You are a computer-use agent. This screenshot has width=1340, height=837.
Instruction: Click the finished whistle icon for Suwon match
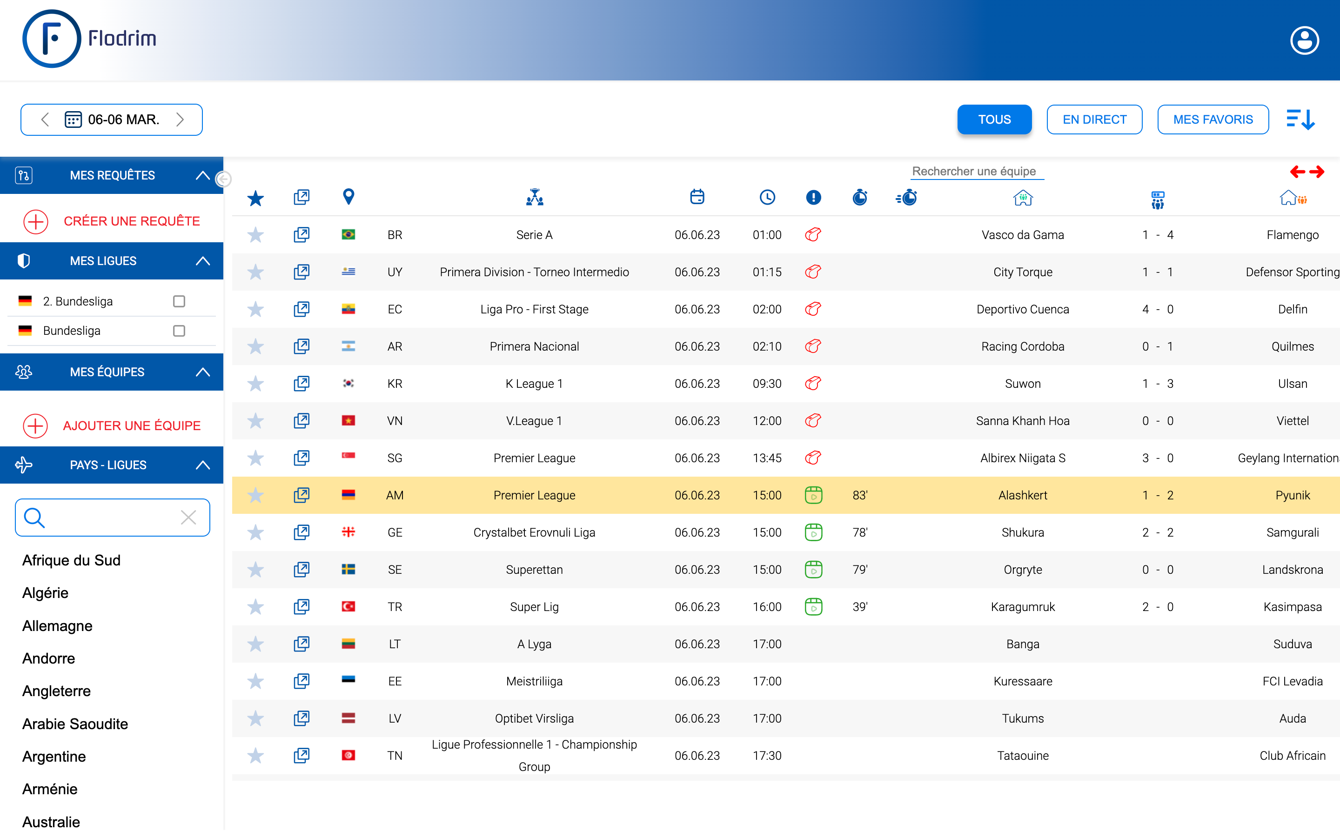pyautogui.click(x=813, y=383)
